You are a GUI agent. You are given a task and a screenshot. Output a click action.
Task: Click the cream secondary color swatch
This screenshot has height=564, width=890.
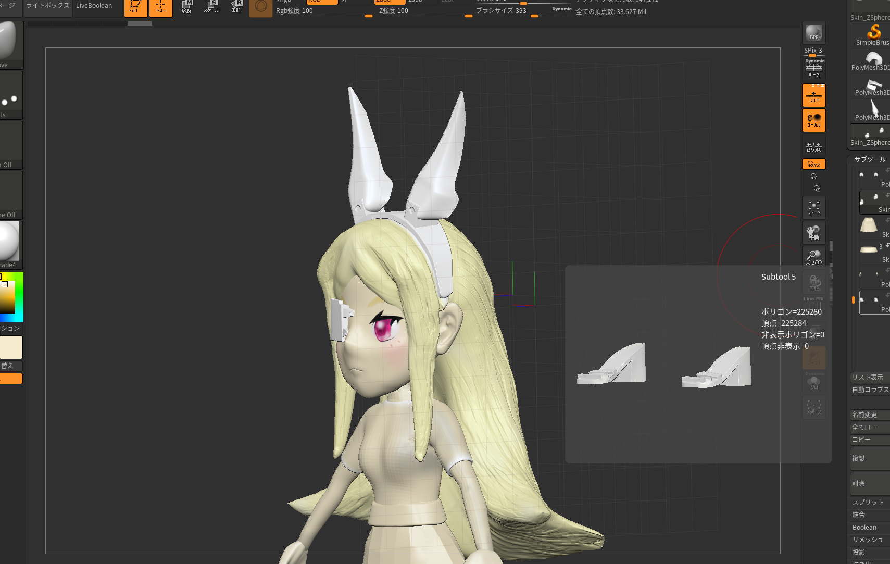point(11,347)
